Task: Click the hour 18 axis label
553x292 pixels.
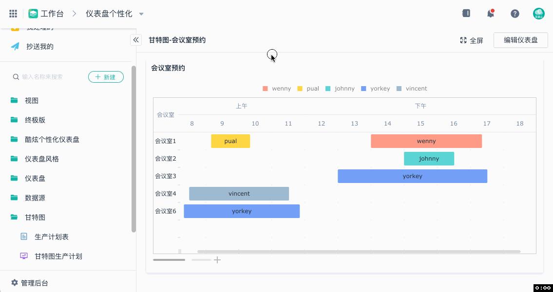Action: tap(520, 124)
